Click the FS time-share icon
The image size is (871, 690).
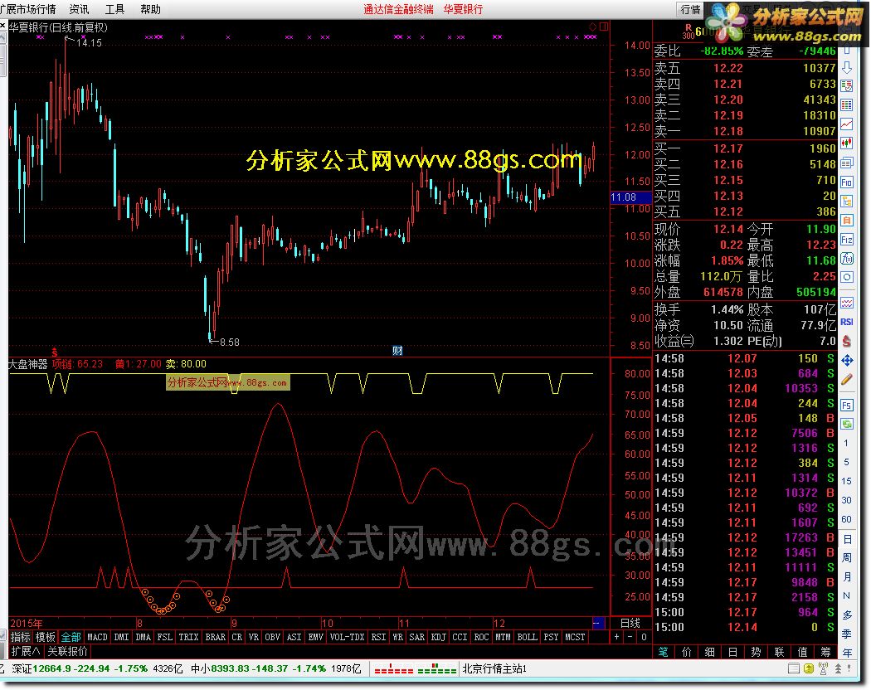[847, 405]
